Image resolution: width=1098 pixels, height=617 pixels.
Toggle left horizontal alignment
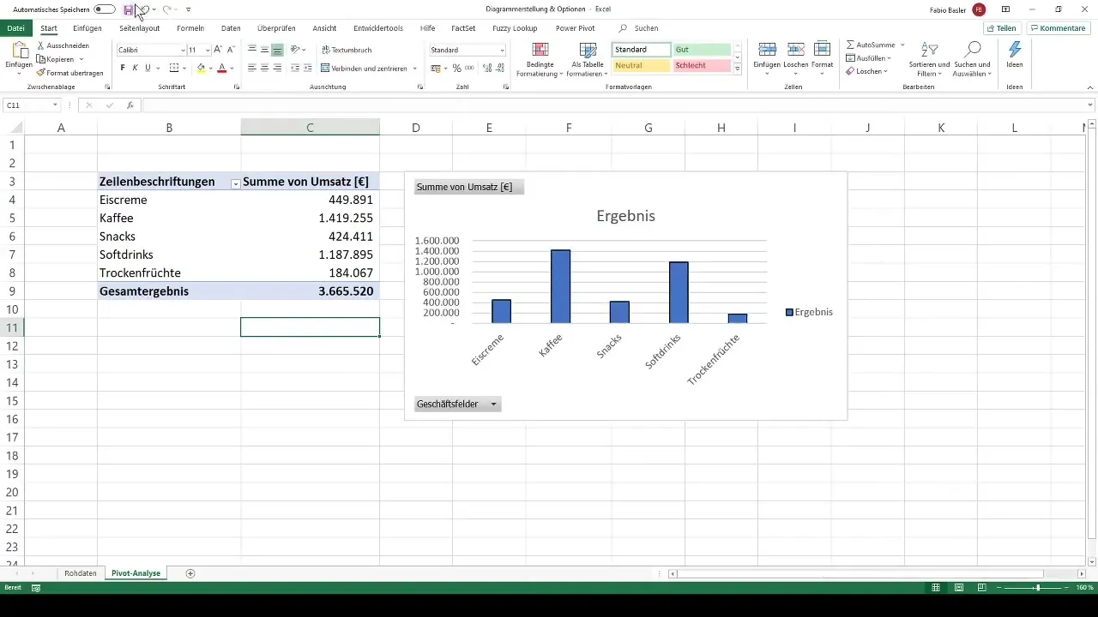(x=253, y=68)
